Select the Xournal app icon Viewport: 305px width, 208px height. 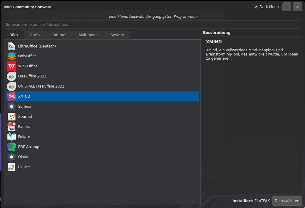pyautogui.click(x=12, y=117)
